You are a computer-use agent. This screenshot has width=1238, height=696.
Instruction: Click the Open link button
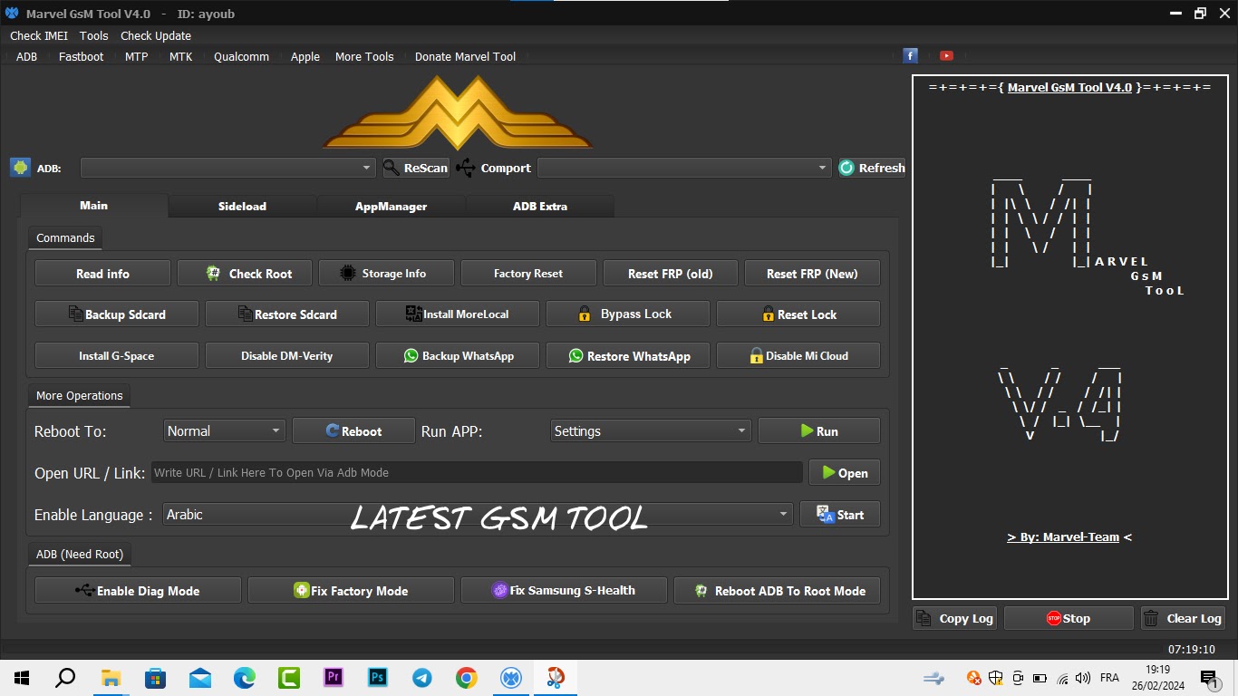point(845,473)
